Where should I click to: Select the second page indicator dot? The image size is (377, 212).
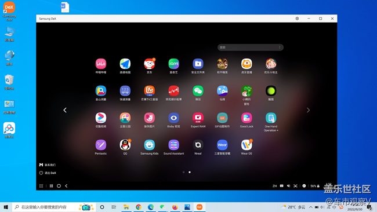190,172
